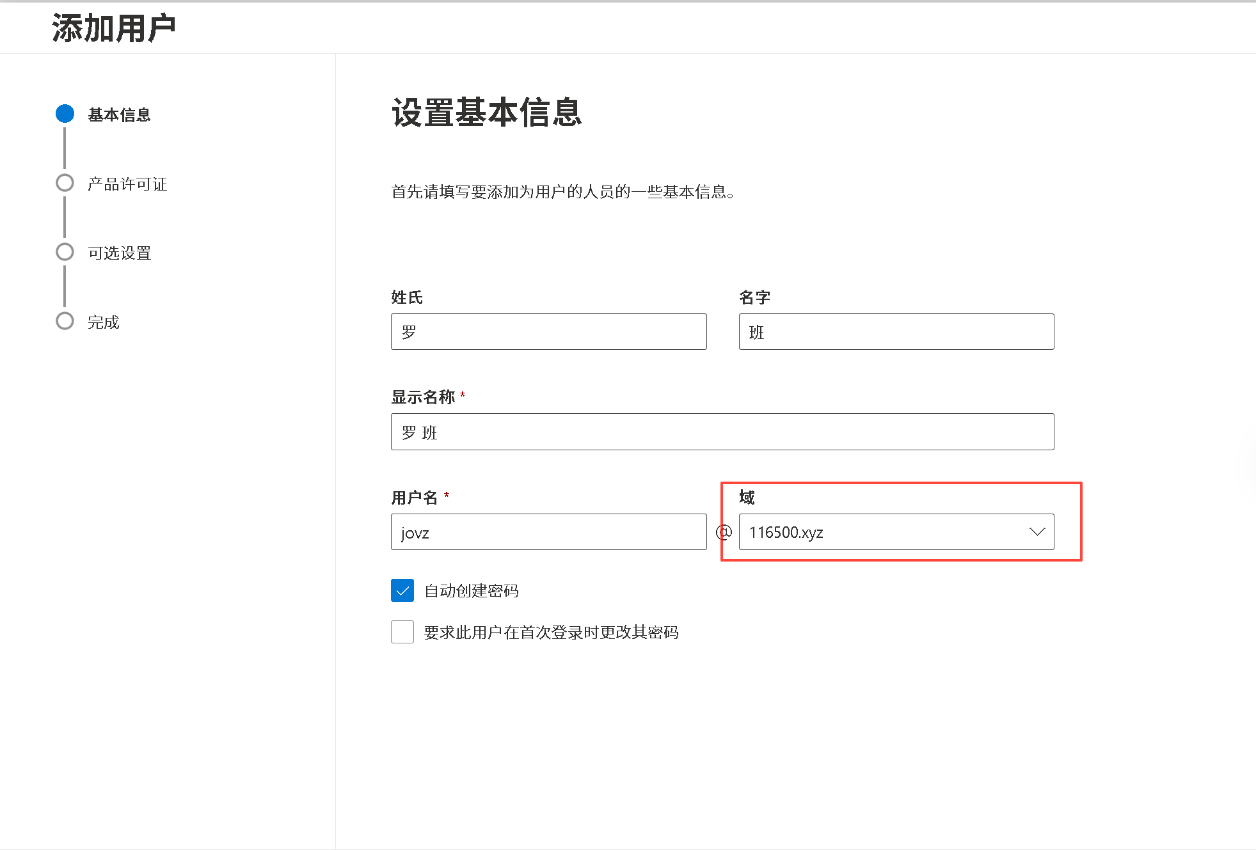Open the 可选设置 step label
The height and width of the screenshot is (850, 1256).
point(120,253)
